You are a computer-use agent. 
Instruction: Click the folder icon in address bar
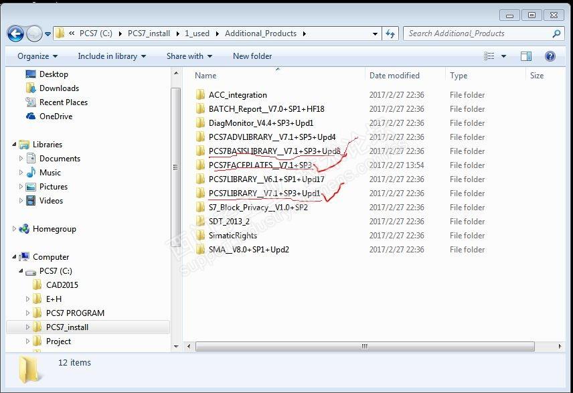pyautogui.click(x=60, y=33)
